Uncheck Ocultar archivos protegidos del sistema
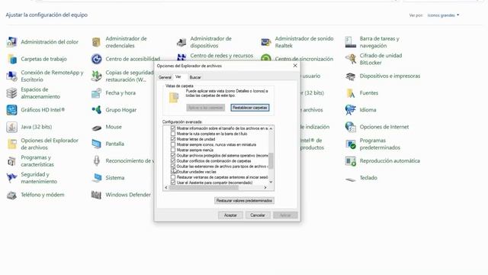The height and width of the screenshot is (275, 488). click(x=173, y=155)
